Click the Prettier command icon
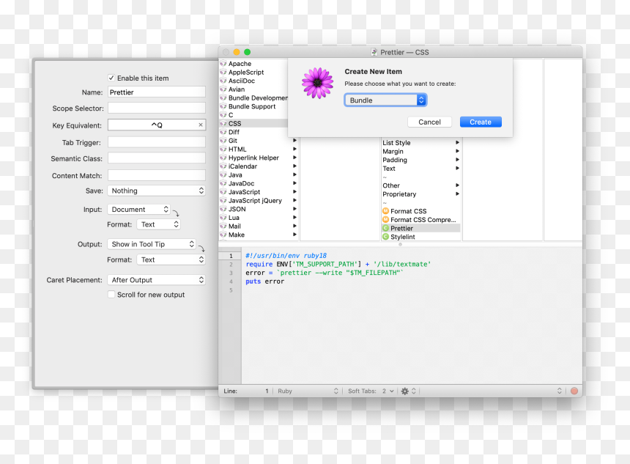The image size is (630, 464). click(x=386, y=229)
